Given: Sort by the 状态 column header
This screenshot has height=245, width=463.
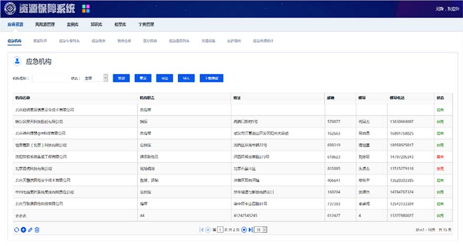Looking at the screenshot, I should (x=443, y=98).
